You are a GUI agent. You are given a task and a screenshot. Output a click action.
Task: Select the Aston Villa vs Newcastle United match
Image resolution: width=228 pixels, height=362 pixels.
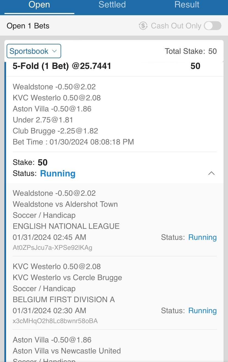67,351
